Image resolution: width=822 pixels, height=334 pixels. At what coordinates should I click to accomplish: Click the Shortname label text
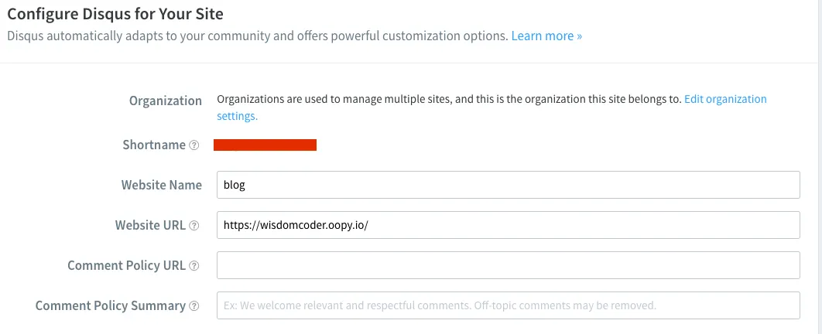154,145
